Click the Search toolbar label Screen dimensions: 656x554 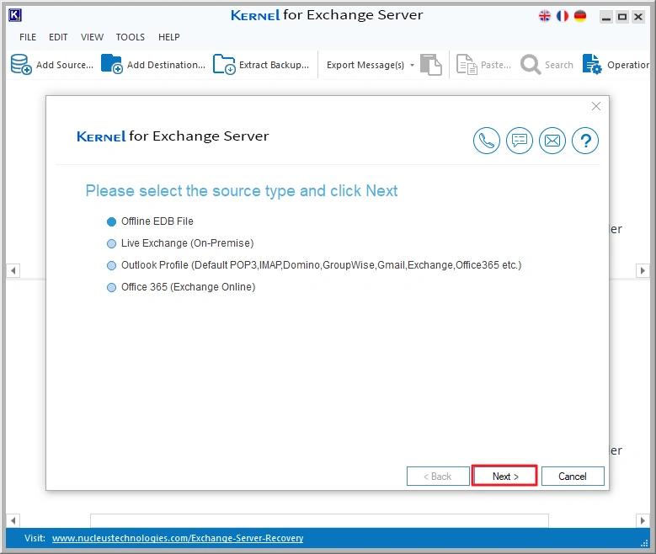(x=559, y=66)
